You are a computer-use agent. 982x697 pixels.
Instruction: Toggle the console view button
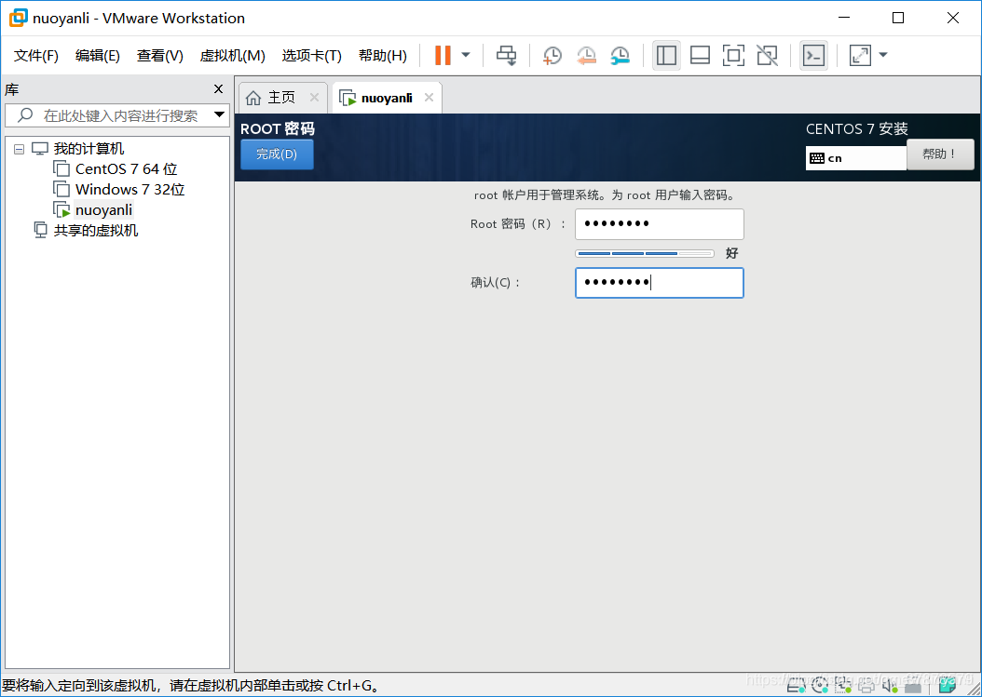[x=813, y=55]
